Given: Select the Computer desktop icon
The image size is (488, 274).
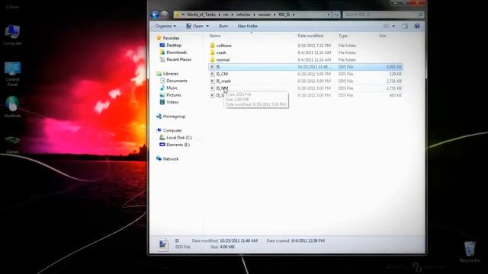Looking at the screenshot, I should (12, 35).
